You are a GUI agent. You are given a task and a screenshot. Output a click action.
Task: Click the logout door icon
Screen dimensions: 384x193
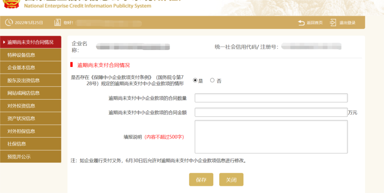[x=333, y=23]
